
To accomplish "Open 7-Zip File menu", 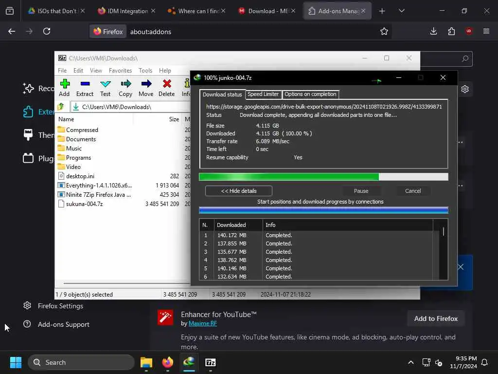I will coord(62,71).
